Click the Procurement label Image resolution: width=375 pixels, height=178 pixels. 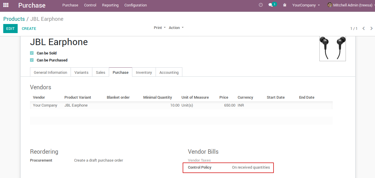(41, 160)
